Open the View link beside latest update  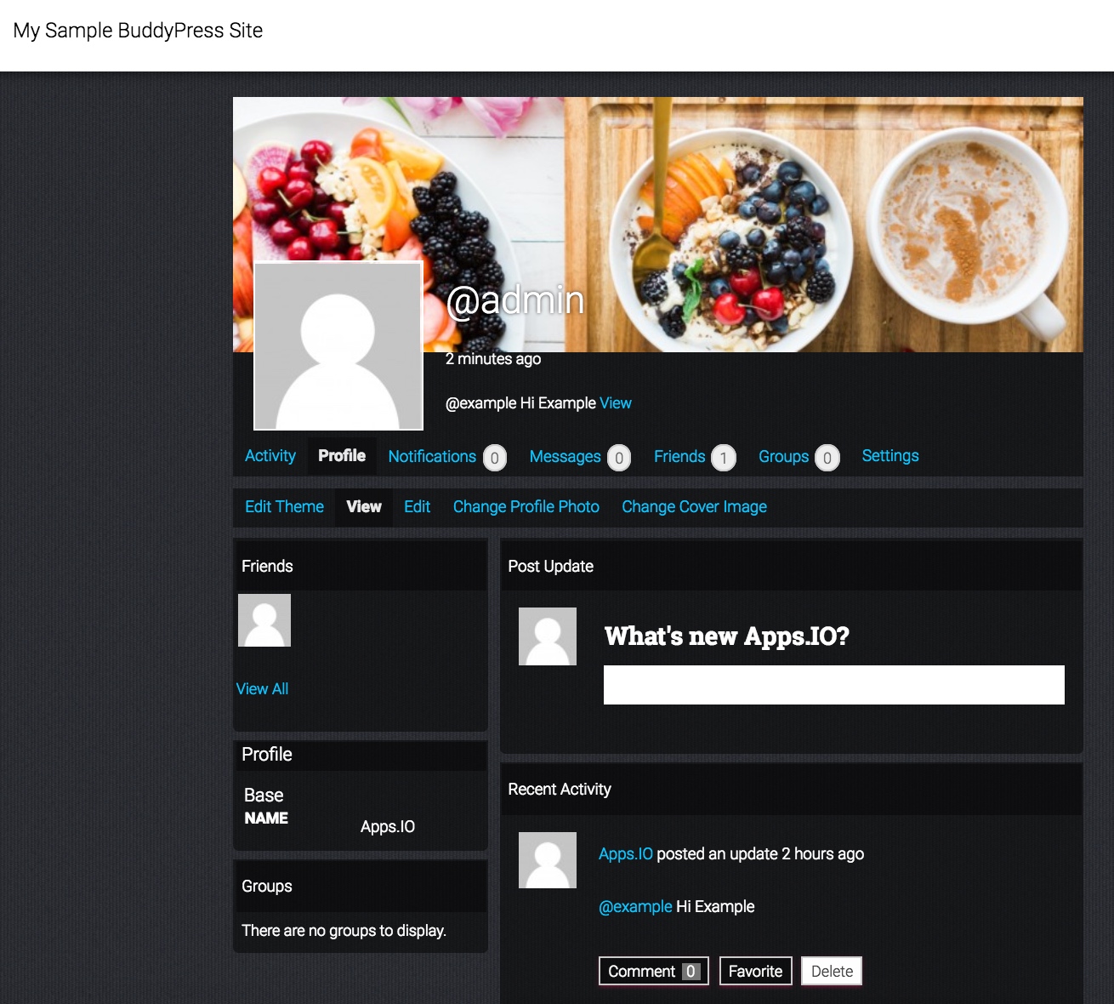tap(616, 403)
